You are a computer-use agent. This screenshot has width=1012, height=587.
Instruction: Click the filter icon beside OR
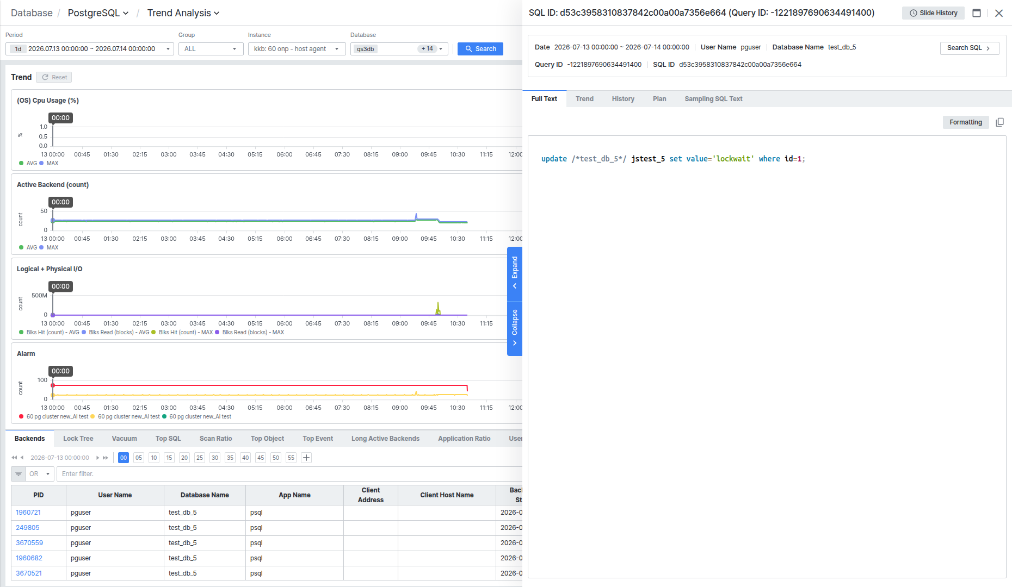coord(18,474)
